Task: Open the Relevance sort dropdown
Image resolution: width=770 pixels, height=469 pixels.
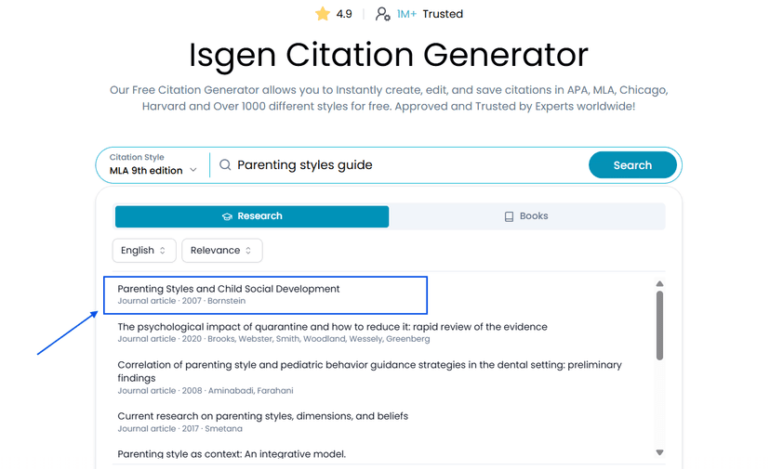Action: (221, 251)
